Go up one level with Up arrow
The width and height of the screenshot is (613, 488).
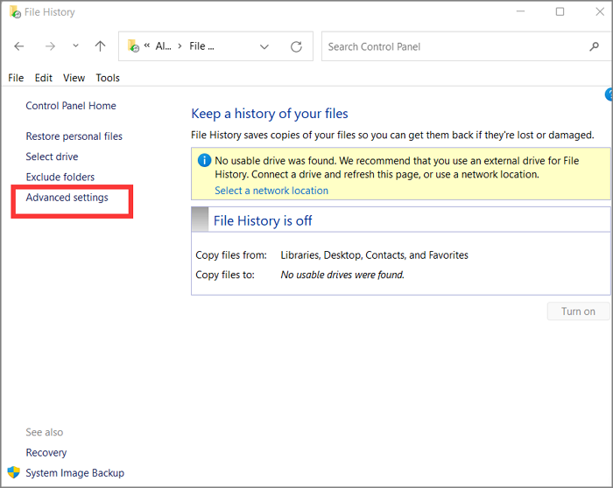(x=100, y=46)
